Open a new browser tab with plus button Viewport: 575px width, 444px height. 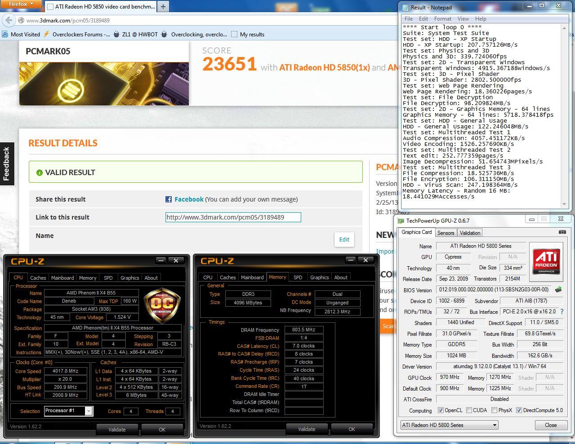pyautogui.click(x=163, y=6)
